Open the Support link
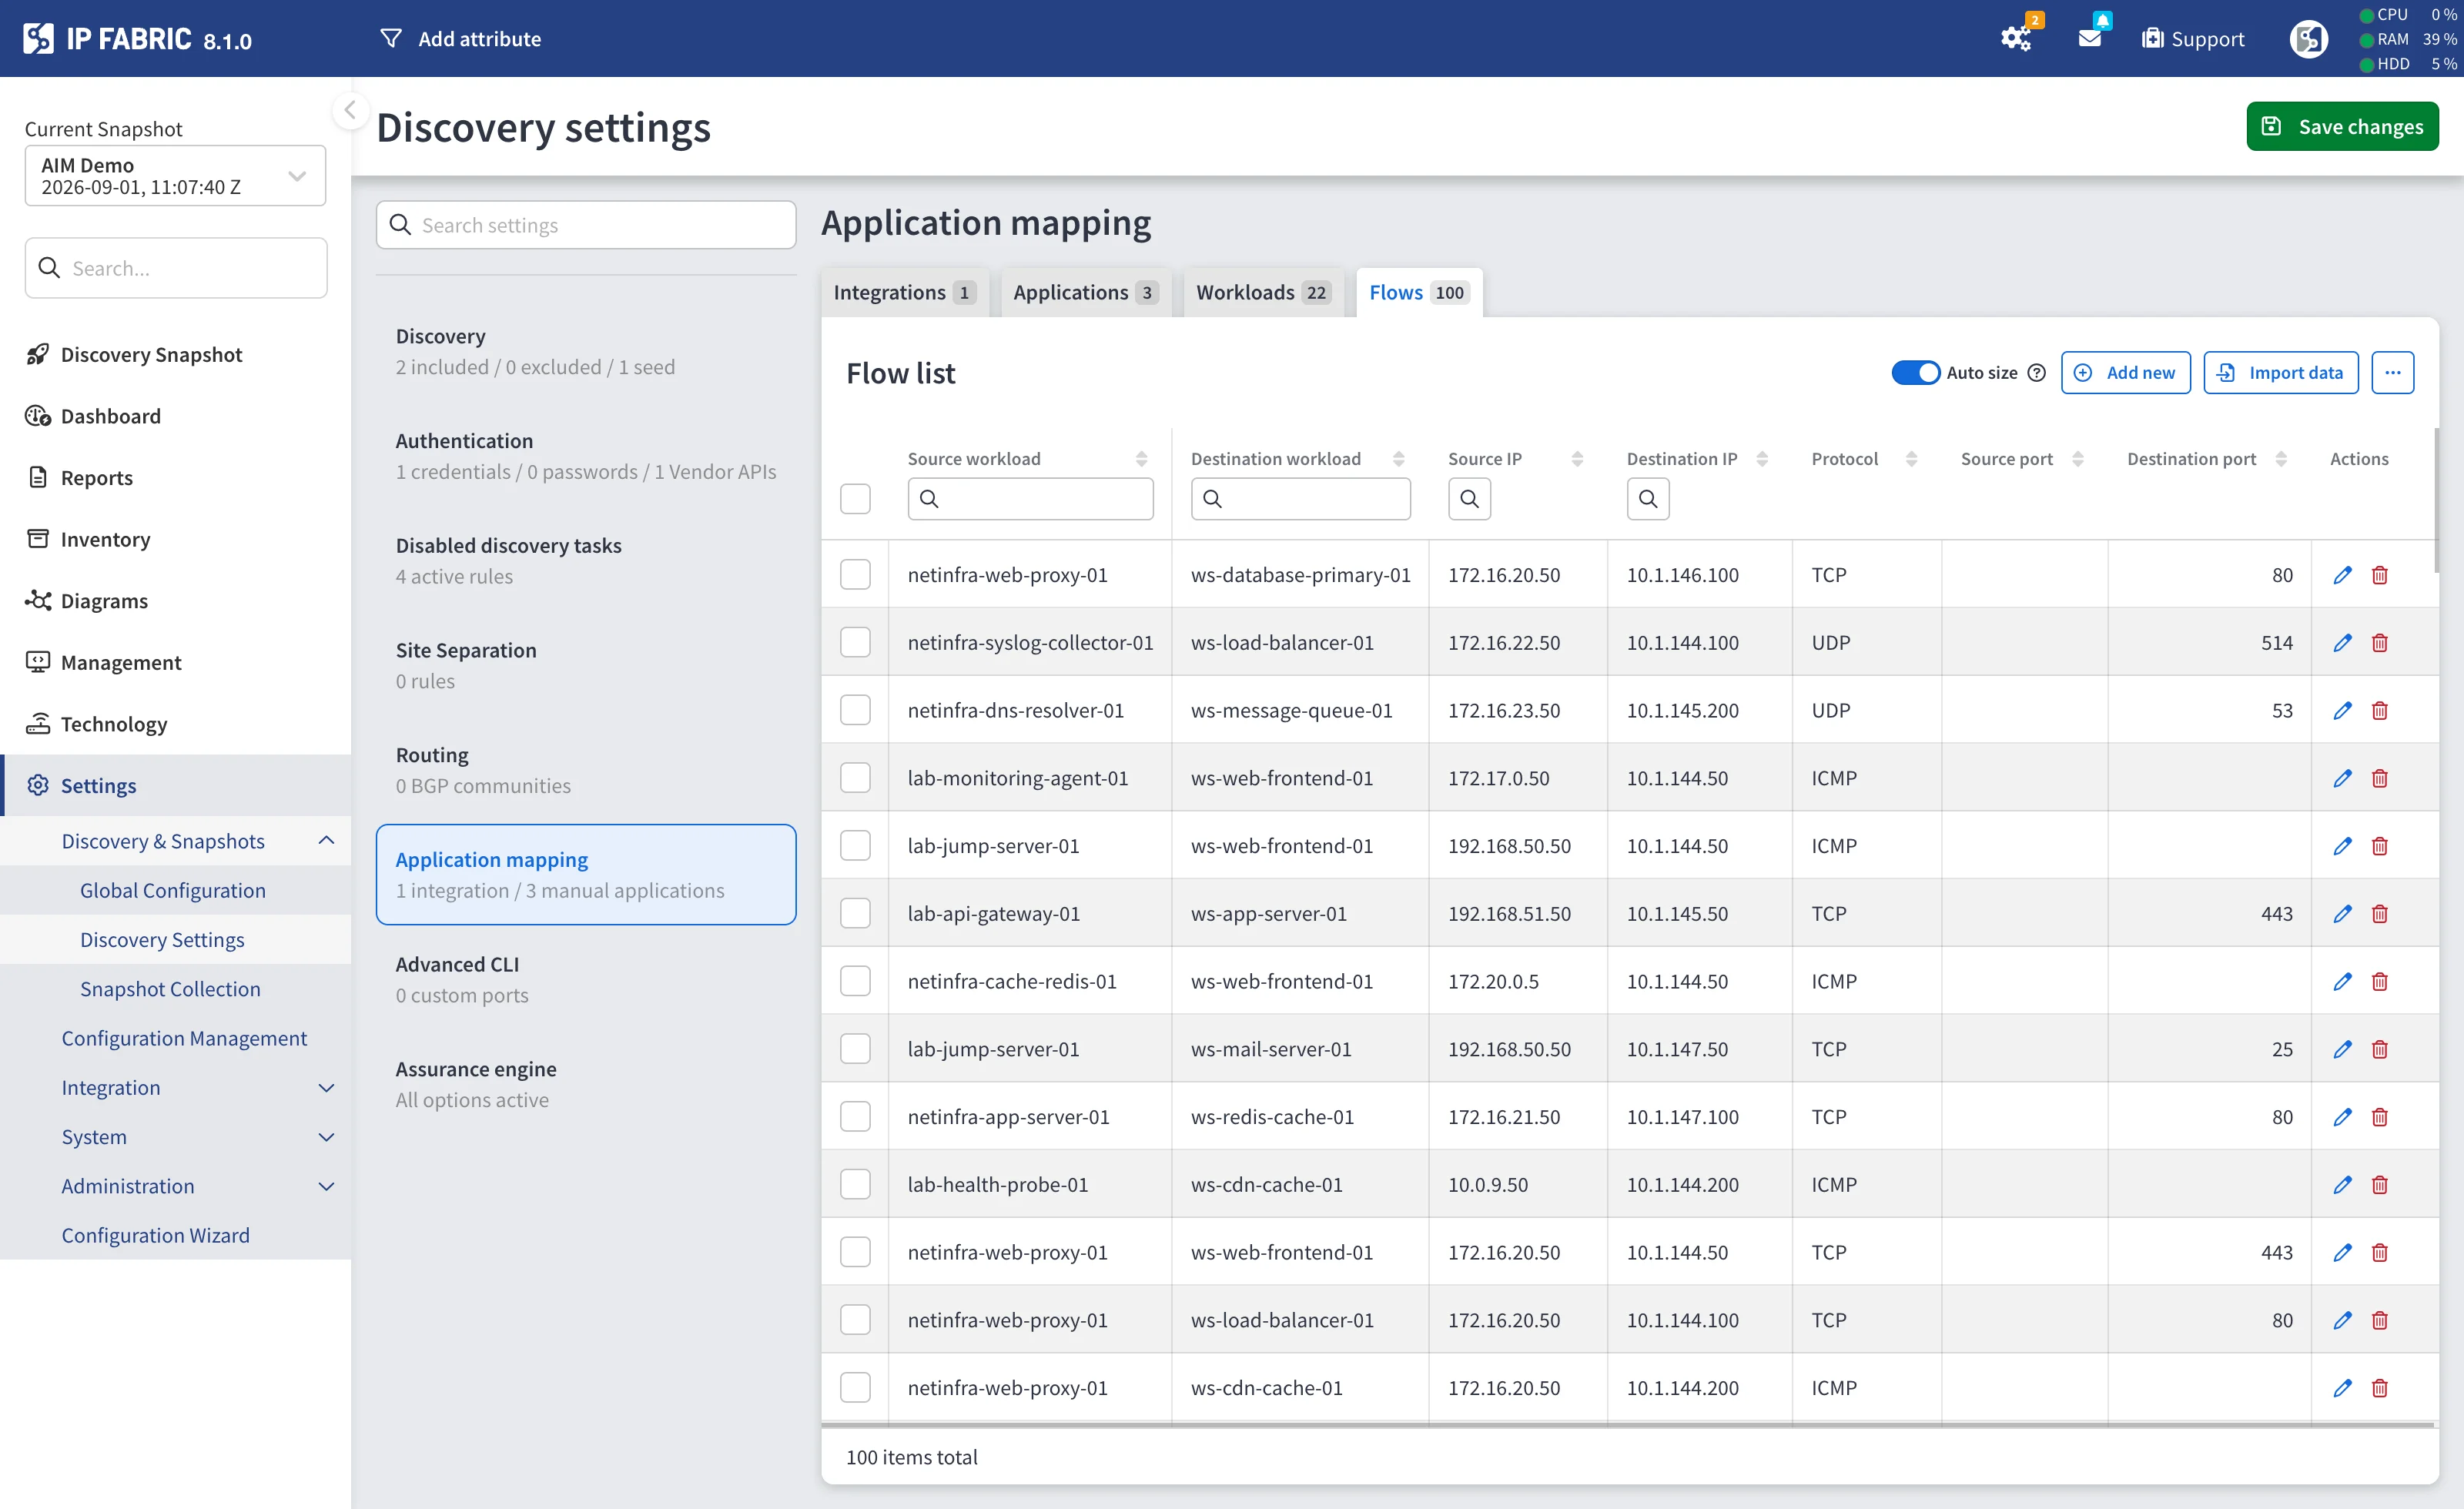The height and width of the screenshot is (1509, 2464). click(2193, 38)
